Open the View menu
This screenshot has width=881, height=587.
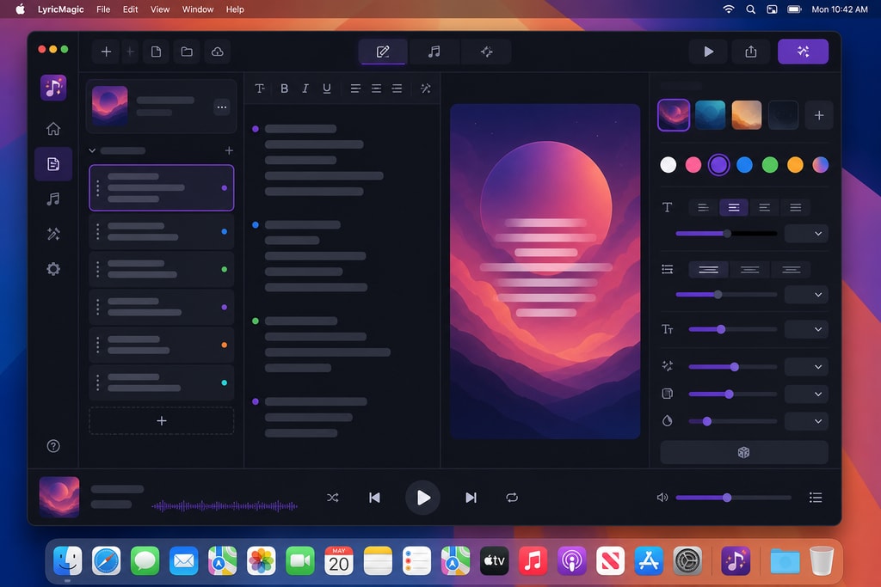click(159, 9)
